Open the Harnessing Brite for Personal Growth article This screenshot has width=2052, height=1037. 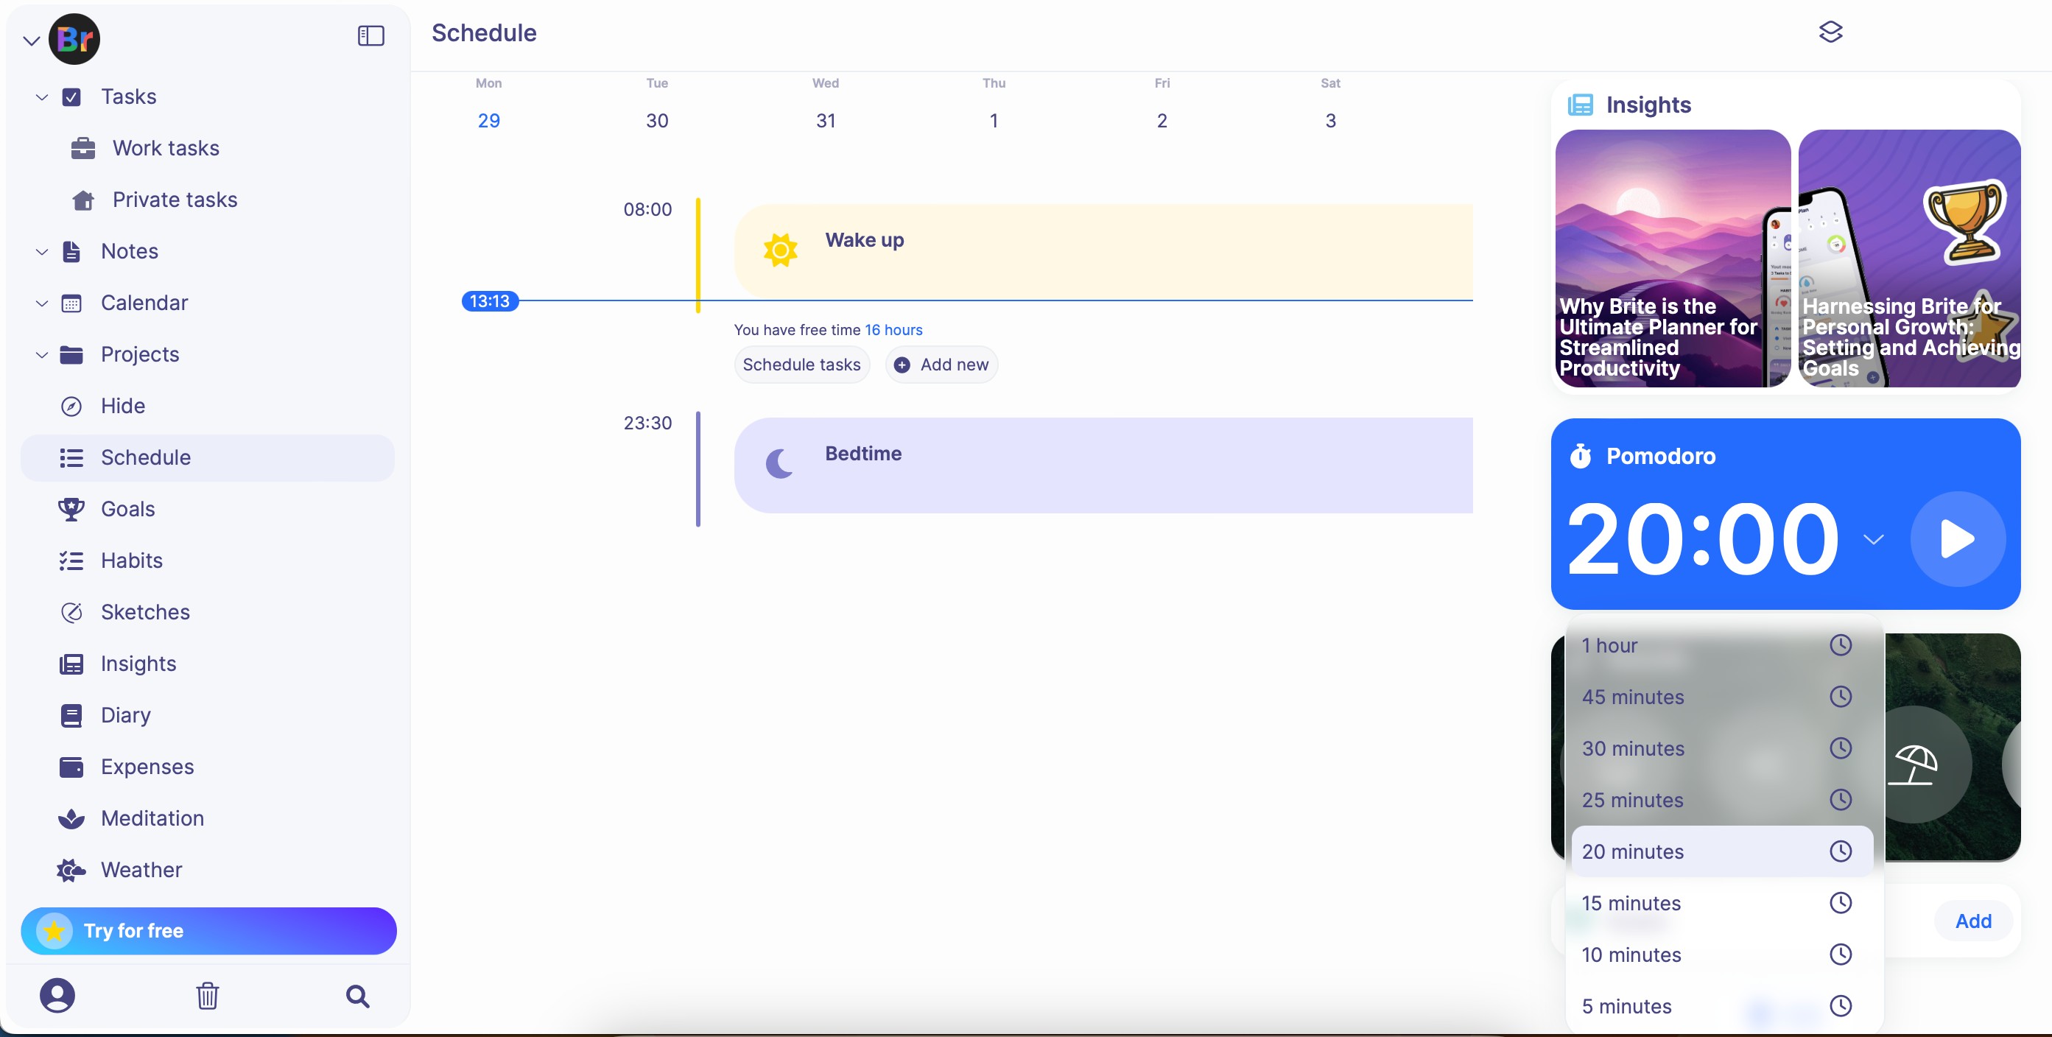(1908, 259)
